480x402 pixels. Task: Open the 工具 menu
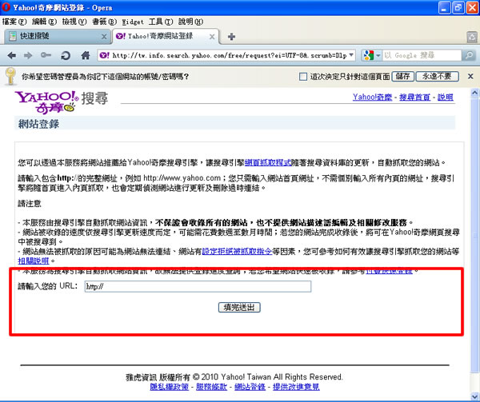161,22
